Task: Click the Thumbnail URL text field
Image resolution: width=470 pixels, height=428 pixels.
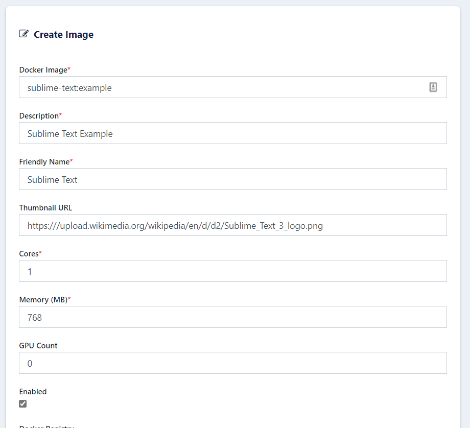Action: pyautogui.click(x=232, y=225)
